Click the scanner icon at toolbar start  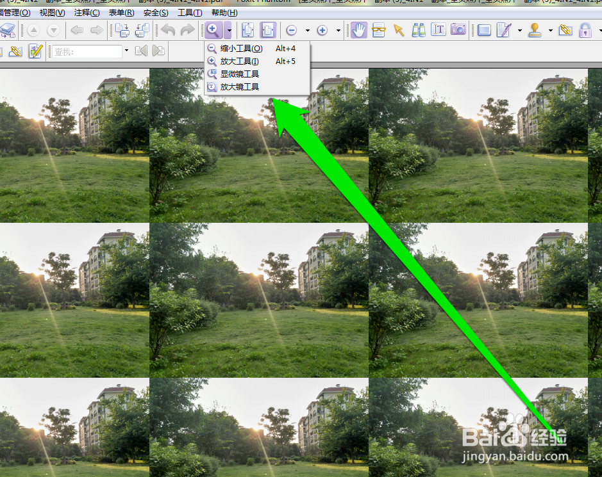pos(7,30)
